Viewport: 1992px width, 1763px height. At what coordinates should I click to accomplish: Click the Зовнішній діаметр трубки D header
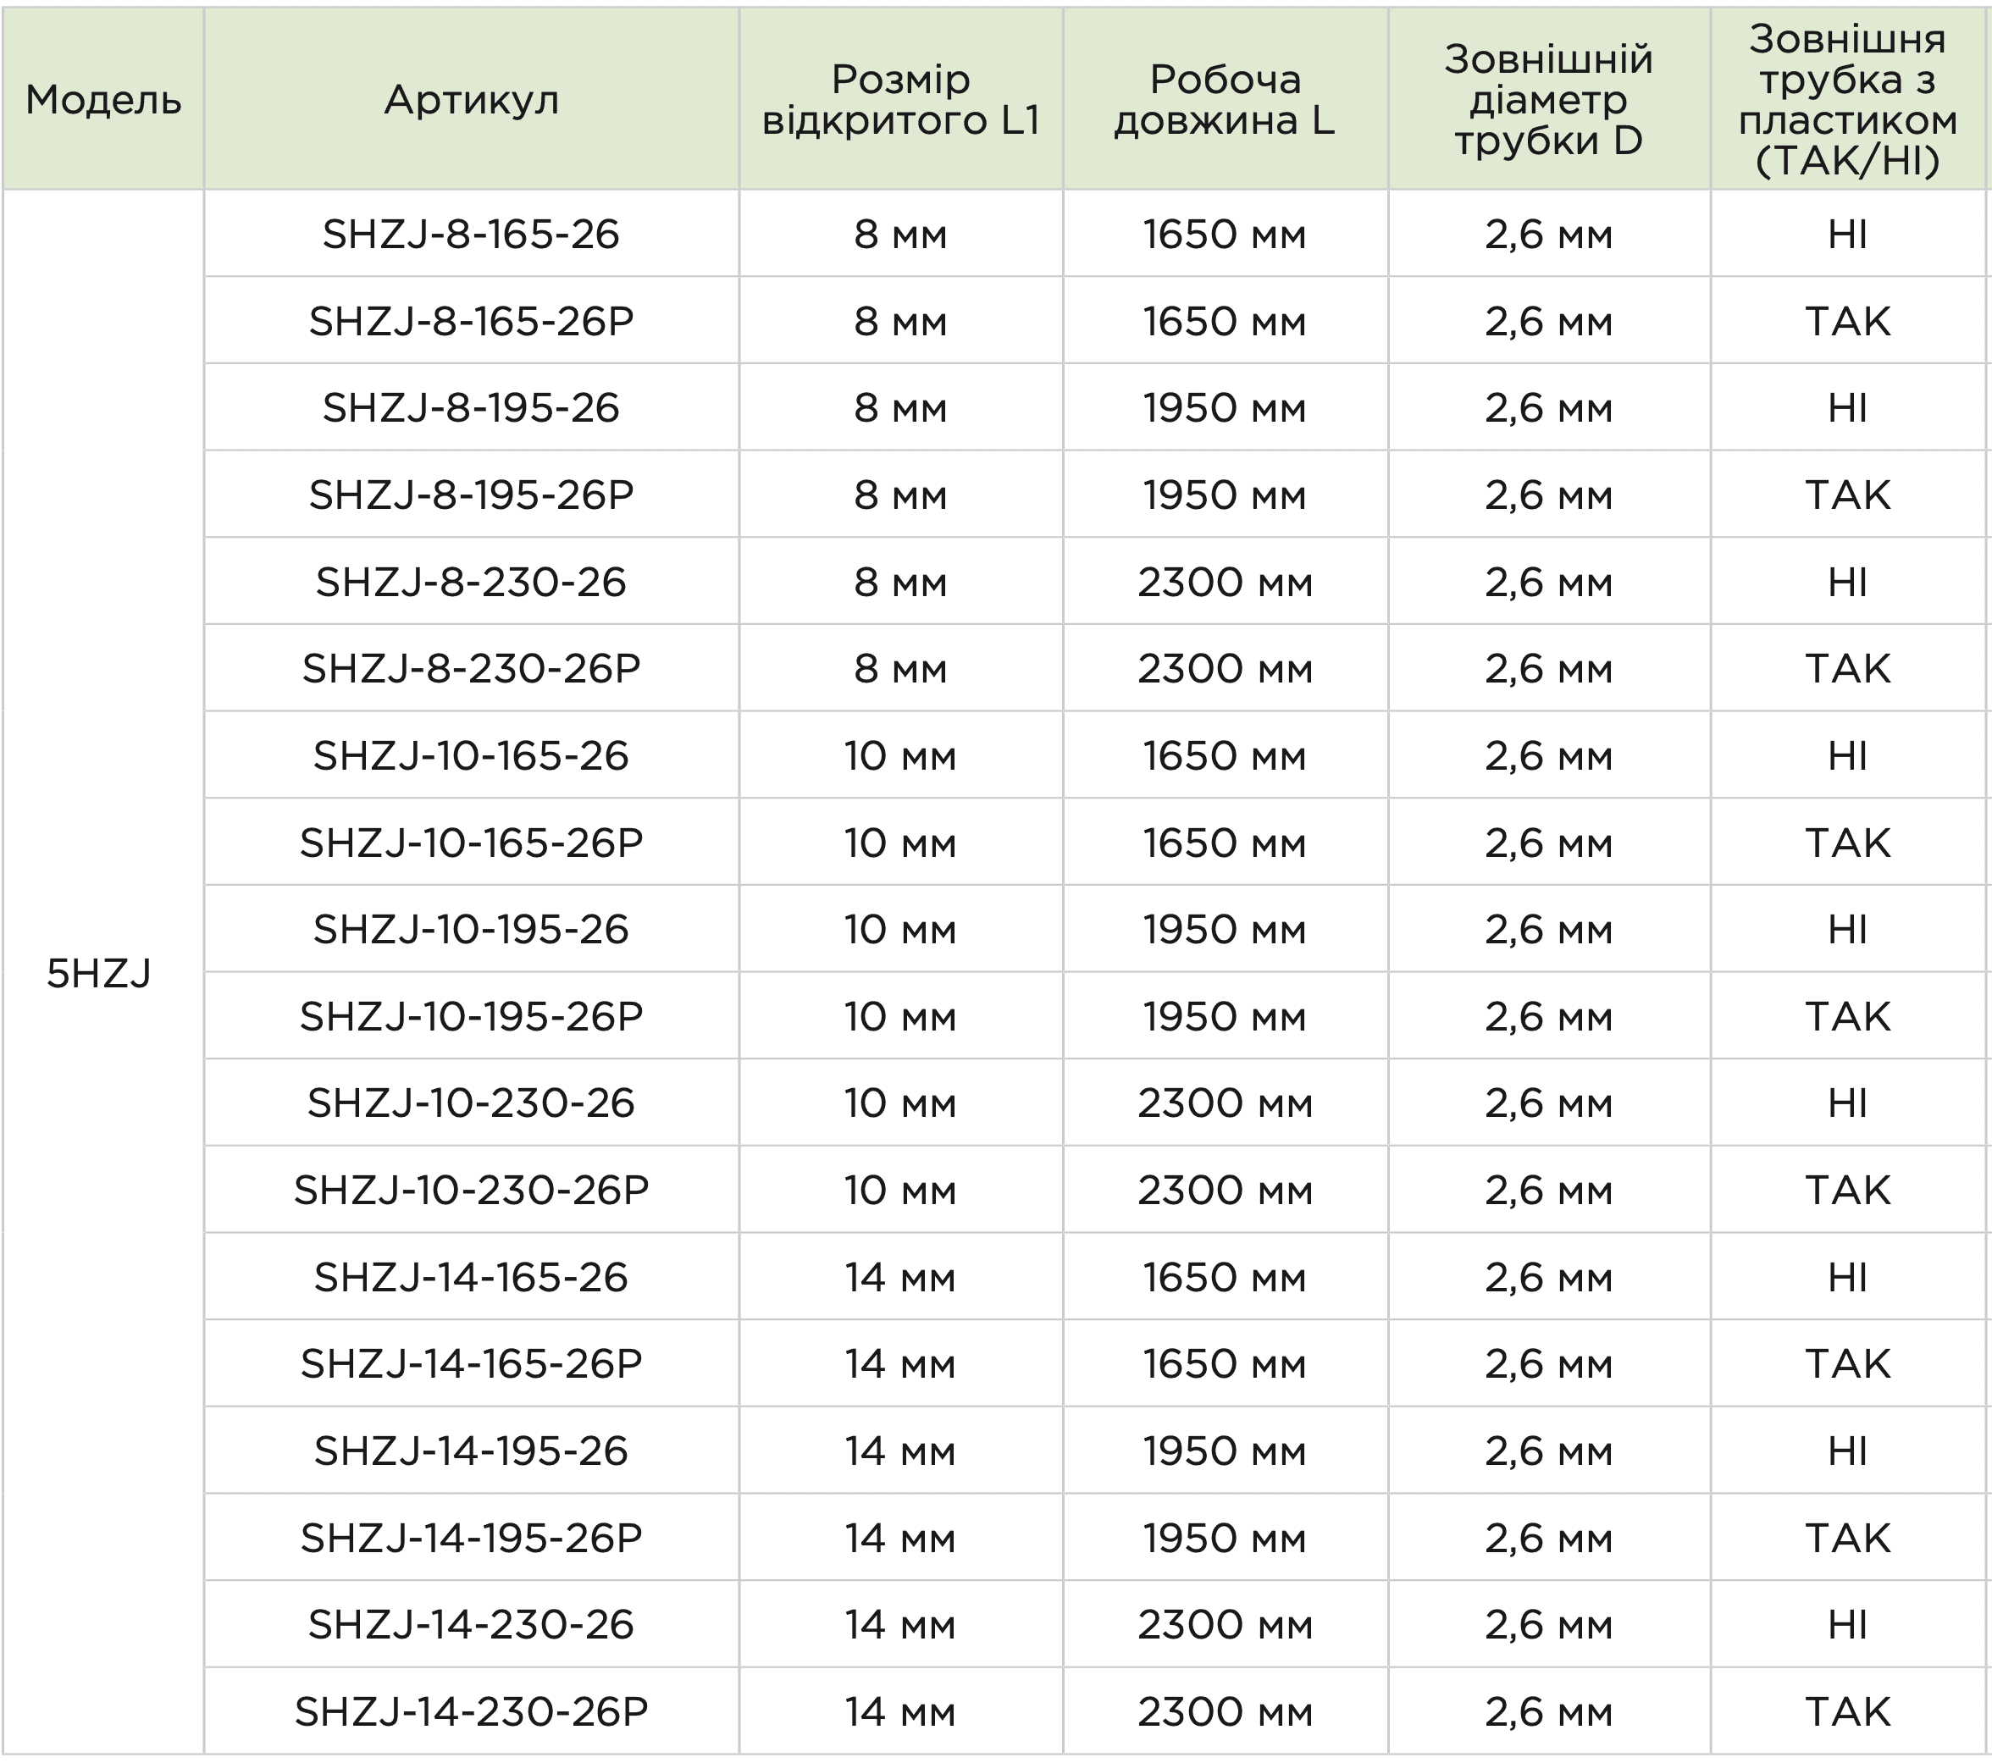(1548, 99)
